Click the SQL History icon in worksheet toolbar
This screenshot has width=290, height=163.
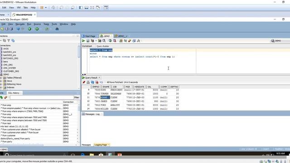pos(134,41)
